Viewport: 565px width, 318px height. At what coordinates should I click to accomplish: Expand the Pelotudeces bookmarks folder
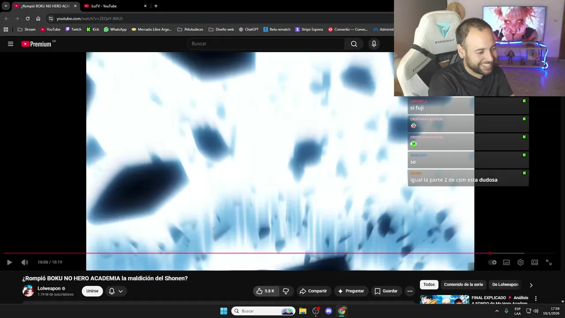[x=190, y=30]
